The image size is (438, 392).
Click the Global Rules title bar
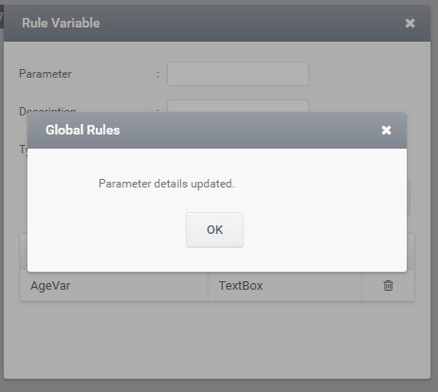[x=217, y=130]
